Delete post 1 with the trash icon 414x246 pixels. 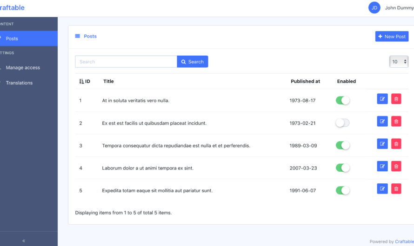(396, 99)
